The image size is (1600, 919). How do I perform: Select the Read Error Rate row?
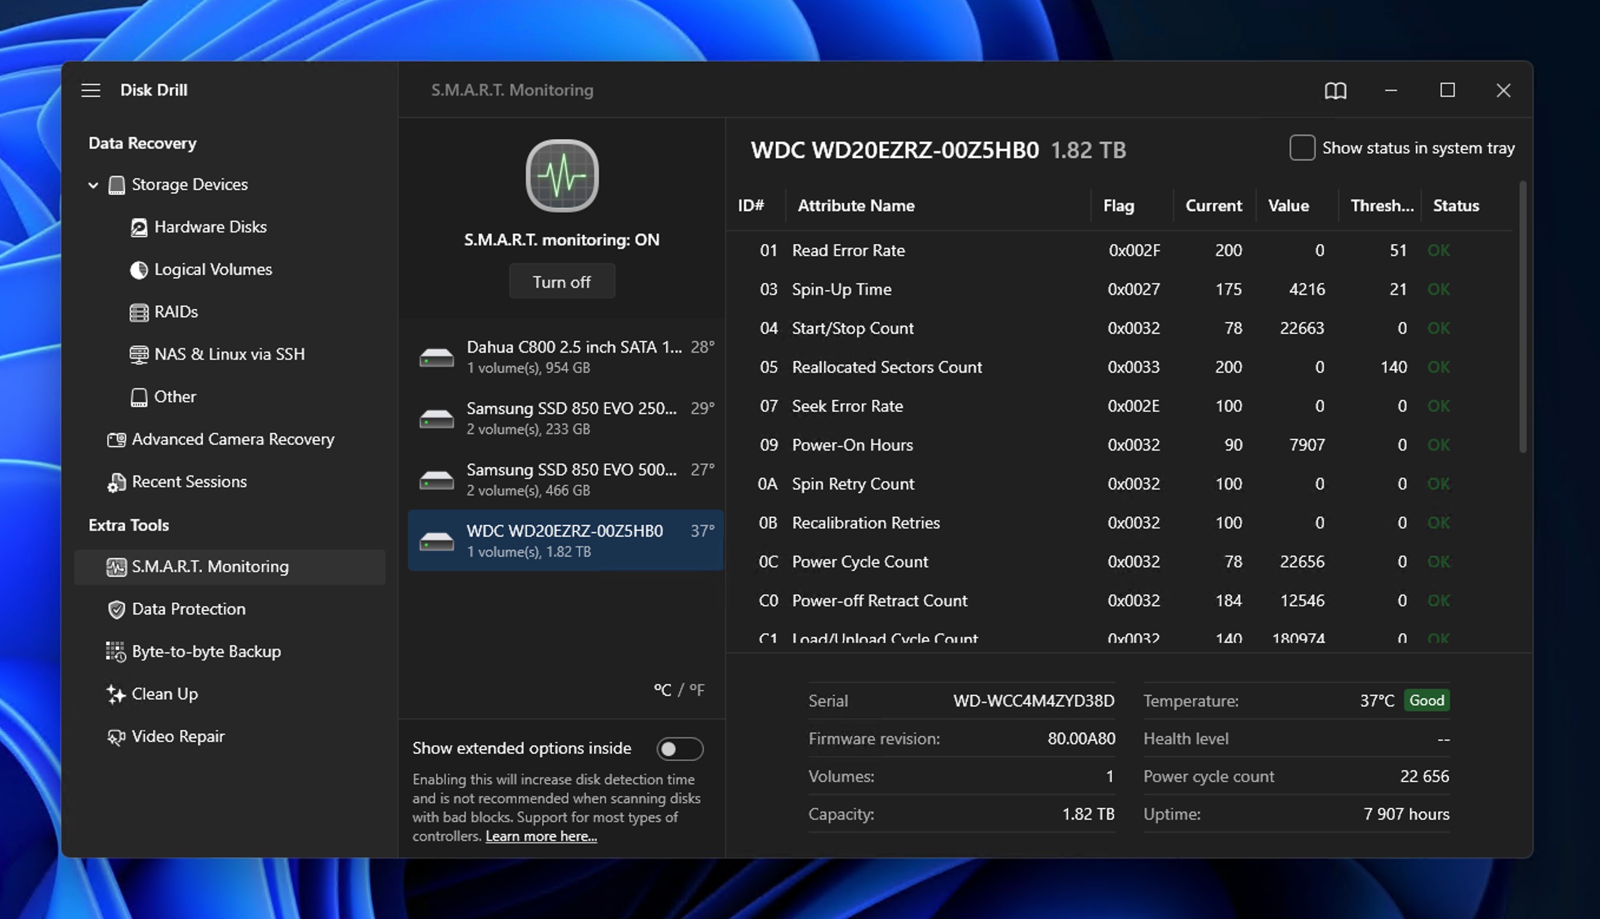coord(1120,251)
